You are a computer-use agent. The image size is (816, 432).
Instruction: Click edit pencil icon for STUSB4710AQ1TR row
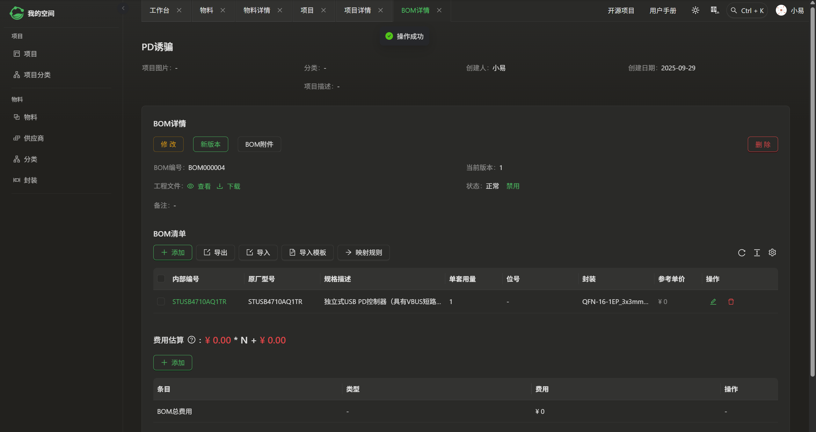click(713, 302)
